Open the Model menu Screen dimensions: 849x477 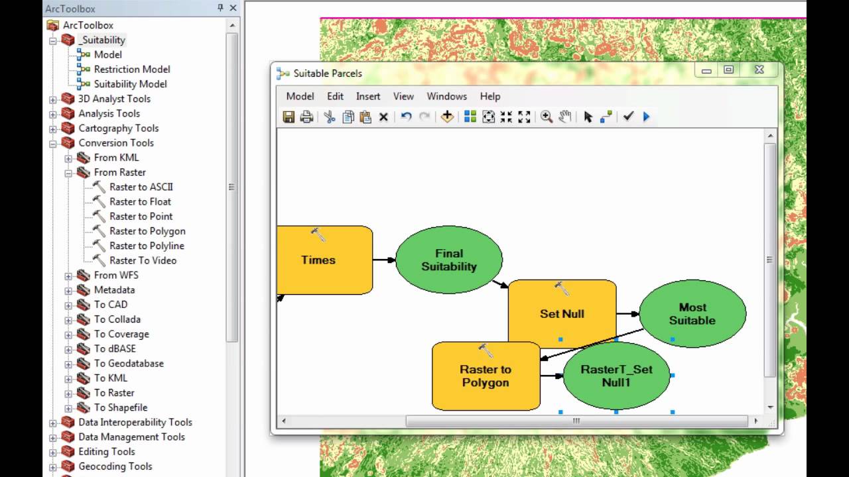click(300, 96)
